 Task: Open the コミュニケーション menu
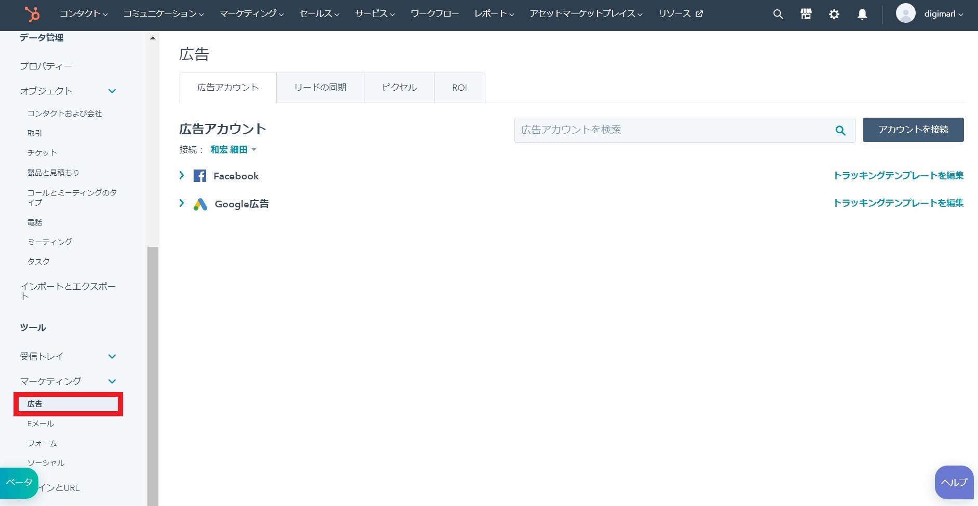pos(164,14)
